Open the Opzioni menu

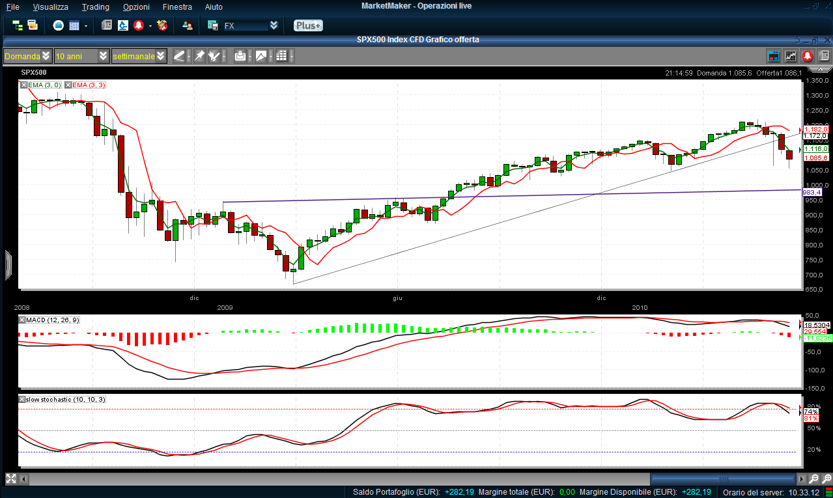tap(136, 7)
